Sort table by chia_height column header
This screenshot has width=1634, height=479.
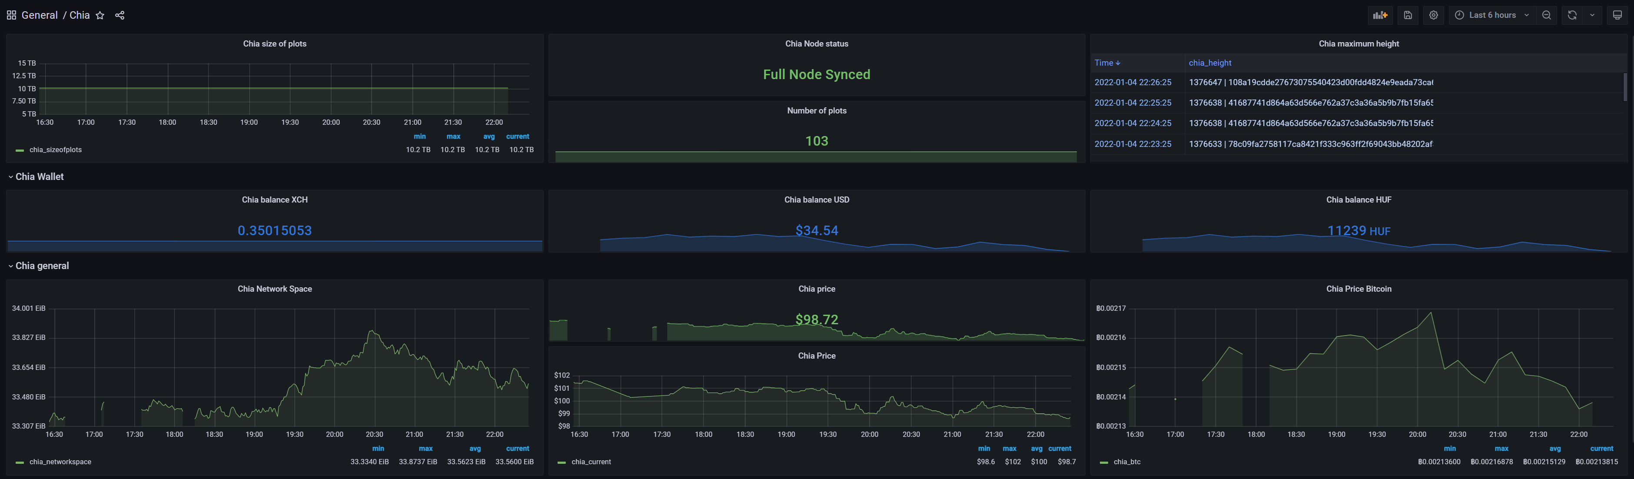pos(1210,63)
